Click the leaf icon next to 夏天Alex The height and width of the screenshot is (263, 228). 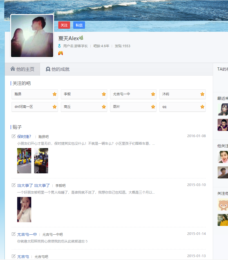(x=81, y=38)
